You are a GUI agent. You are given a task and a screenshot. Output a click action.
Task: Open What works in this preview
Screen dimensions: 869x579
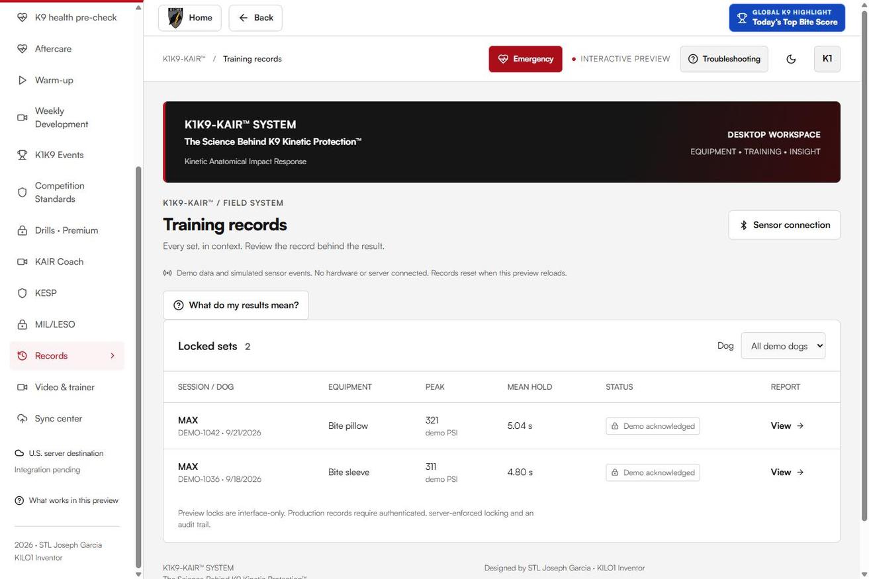click(x=66, y=500)
